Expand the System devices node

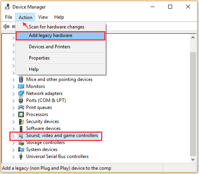[13, 150]
